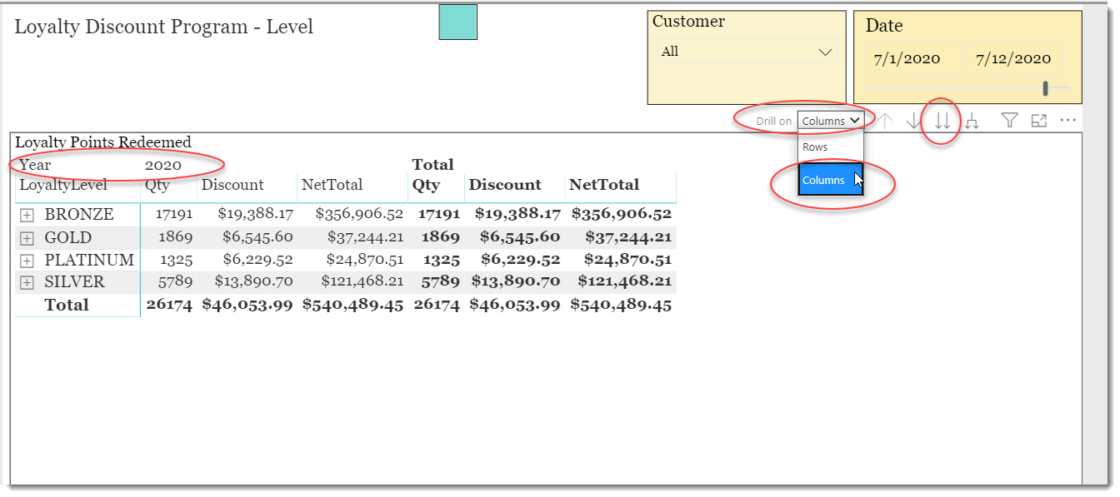Image resolution: width=1120 pixels, height=497 pixels.
Task: Click the bold Total column group header
Action: [433, 165]
